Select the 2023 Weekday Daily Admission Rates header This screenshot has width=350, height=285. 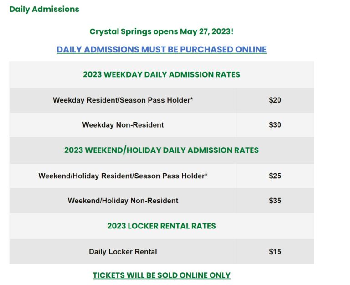pos(161,74)
